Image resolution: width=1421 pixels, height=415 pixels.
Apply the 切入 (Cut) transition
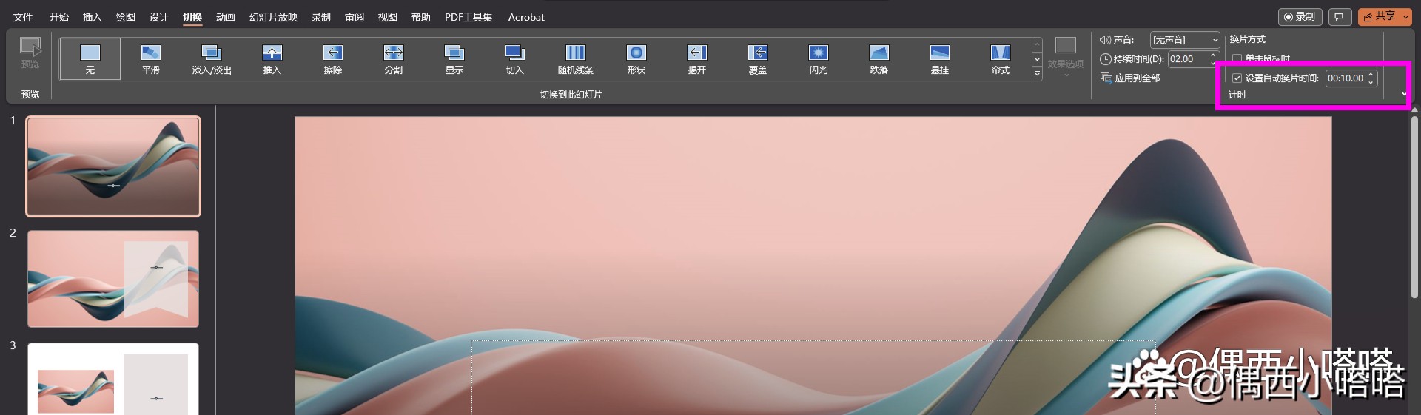click(515, 59)
